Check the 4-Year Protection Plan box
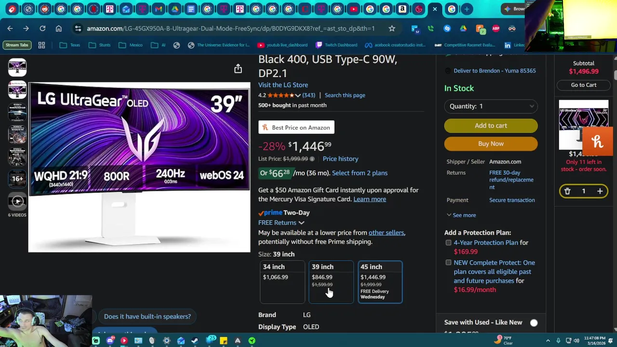 (x=448, y=243)
